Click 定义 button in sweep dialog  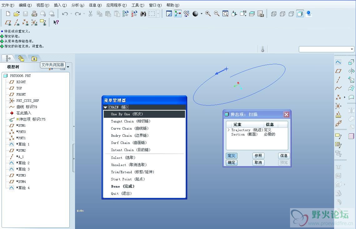[x=232, y=156]
